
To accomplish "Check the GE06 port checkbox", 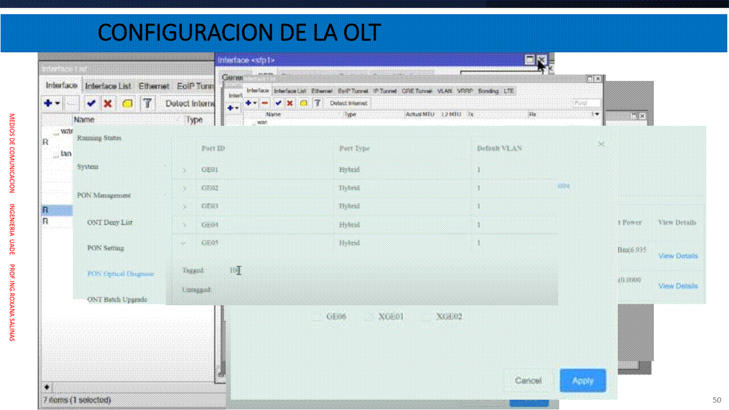I will [315, 317].
